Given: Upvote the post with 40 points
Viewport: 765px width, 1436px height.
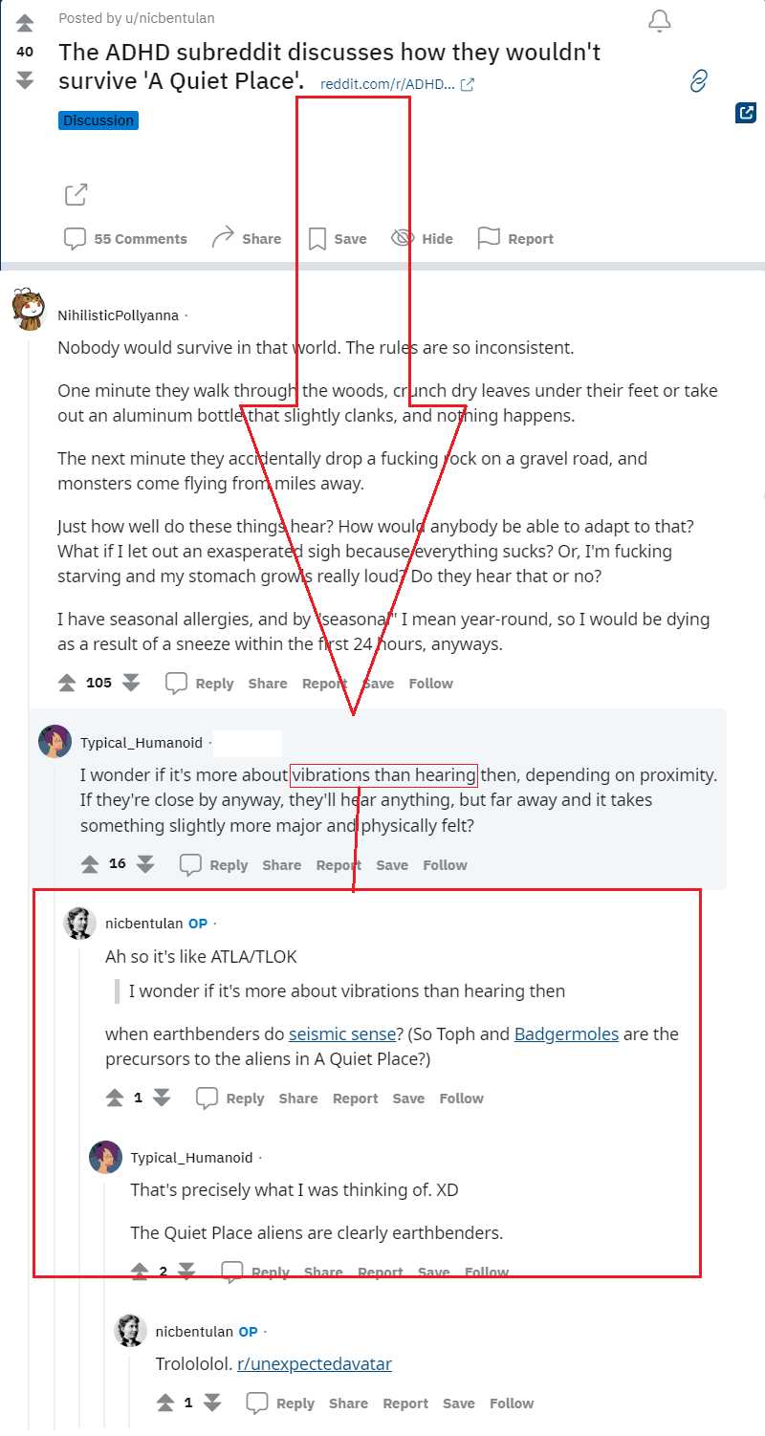Looking at the screenshot, I should click(25, 23).
